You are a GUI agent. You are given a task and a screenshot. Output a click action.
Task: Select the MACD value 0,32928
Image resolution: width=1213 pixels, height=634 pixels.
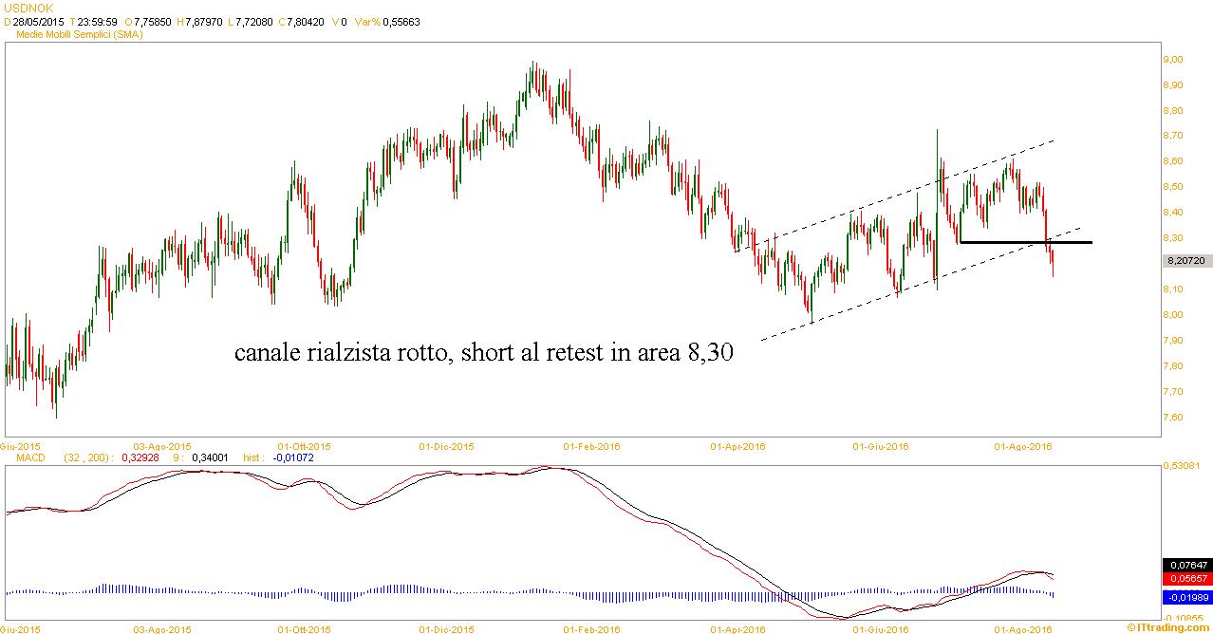tap(139, 457)
